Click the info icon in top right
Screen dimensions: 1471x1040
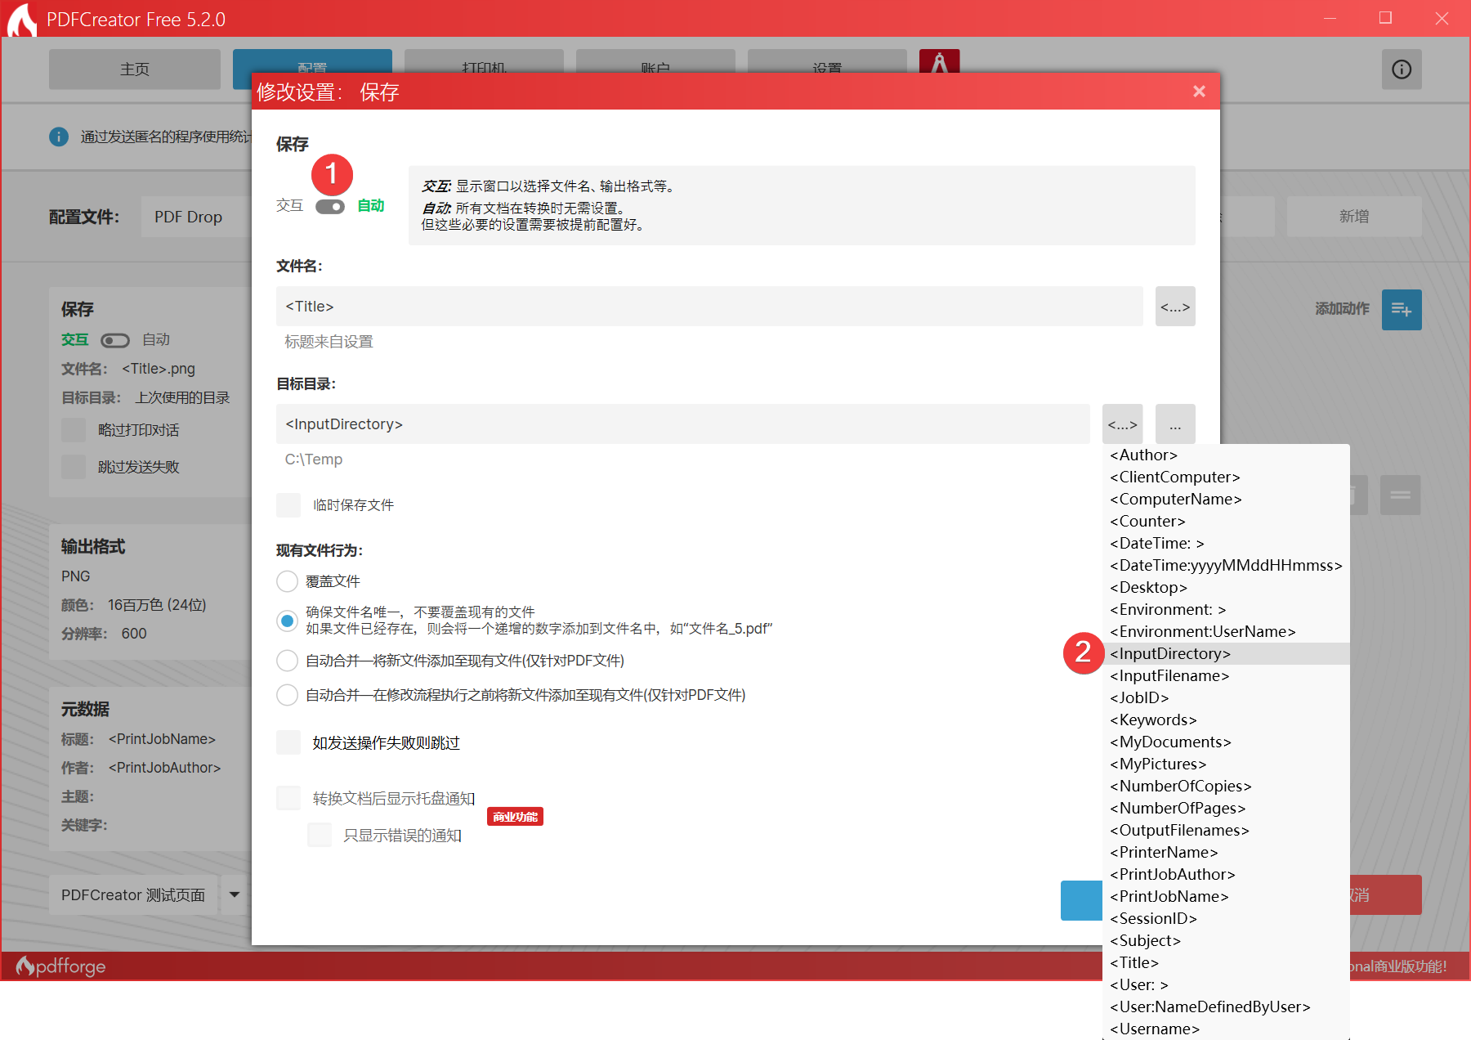(x=1402, y=69)
